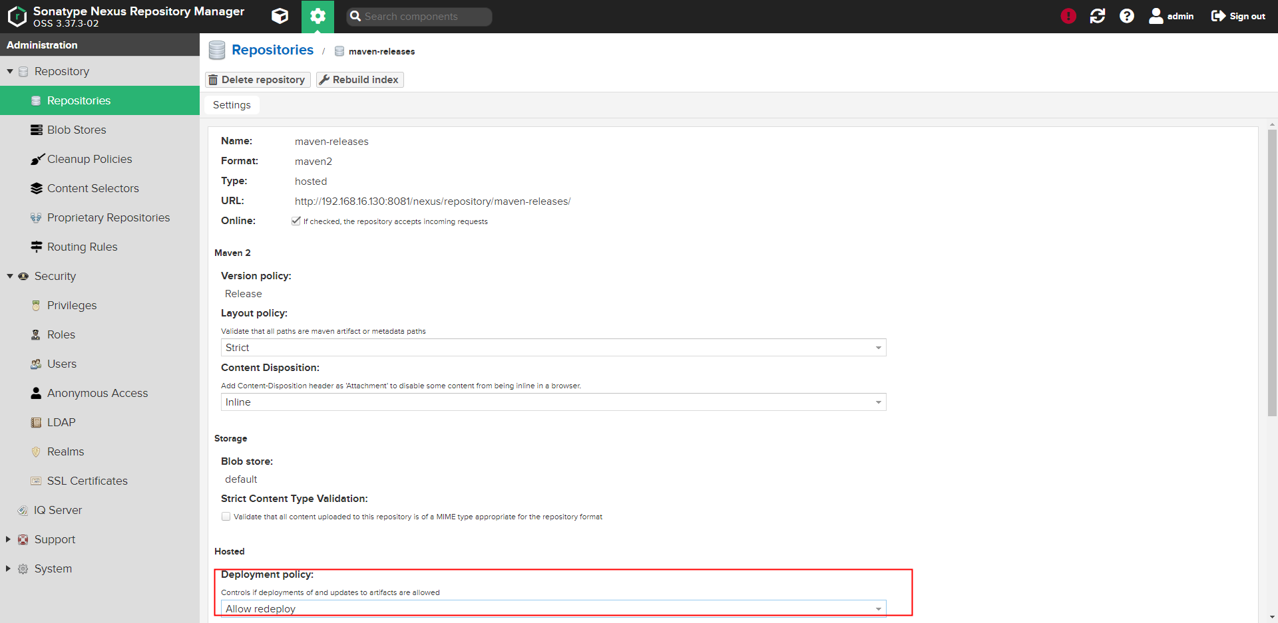Click Roles icon in sidebar
The height and width of the screenshot is (623, 1278).
tap(36, 334)
